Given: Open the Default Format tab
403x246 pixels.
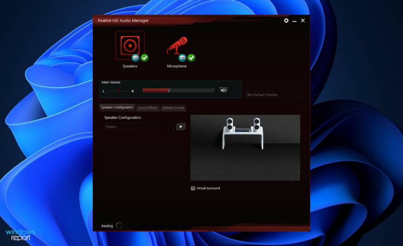Looking at the screenshot, I should [x=173, y=108].
